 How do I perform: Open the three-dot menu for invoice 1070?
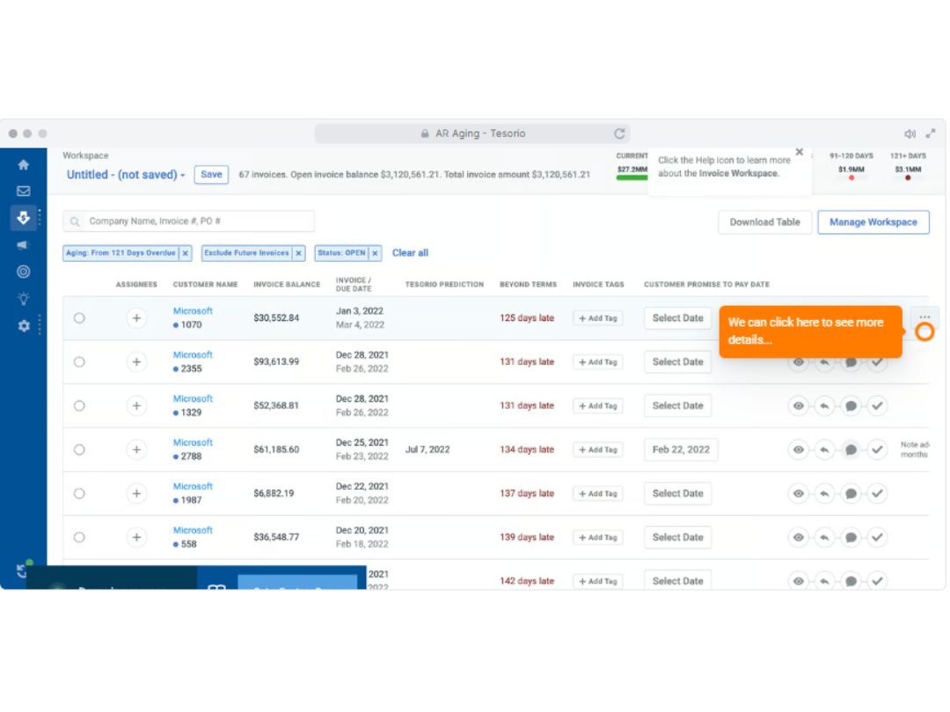(x=924, y=316)
